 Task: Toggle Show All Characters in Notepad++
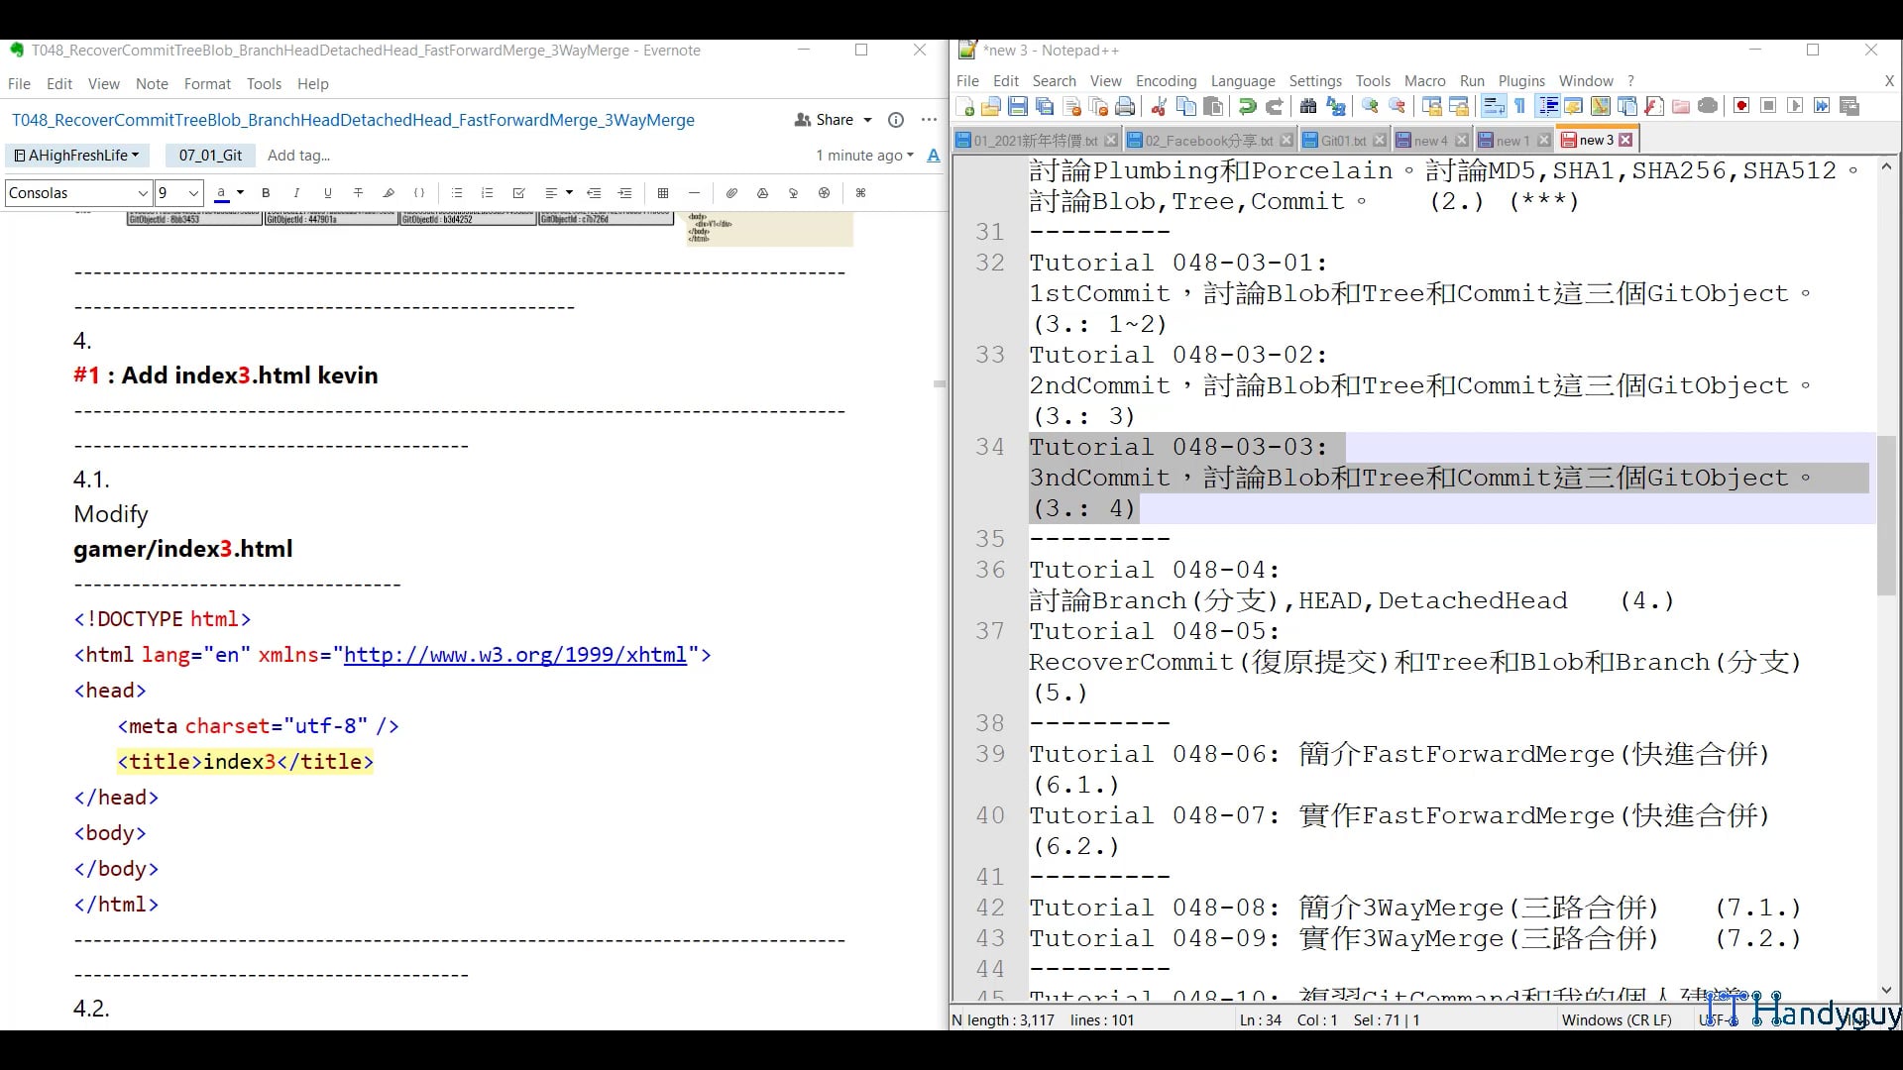(1519, 106)
